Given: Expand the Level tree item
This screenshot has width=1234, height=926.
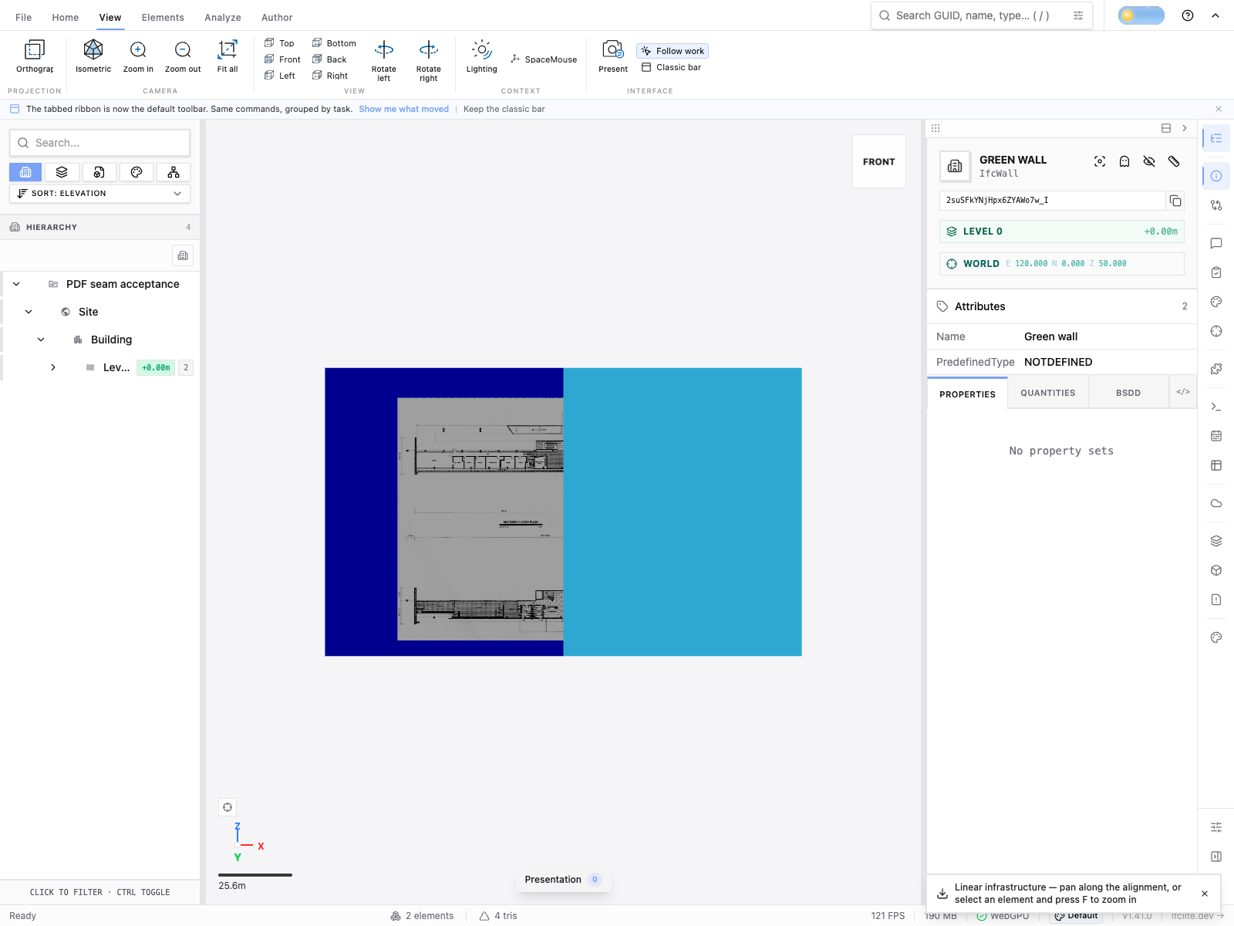Looking at the screenshot, I should (53, 367).
